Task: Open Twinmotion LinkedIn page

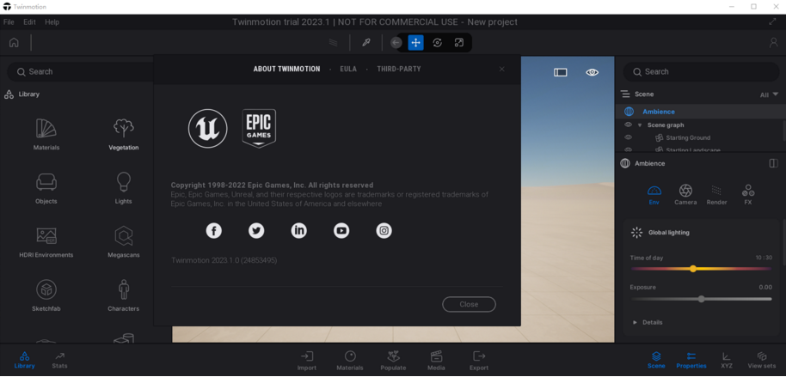Action: (x=298, y=230)
